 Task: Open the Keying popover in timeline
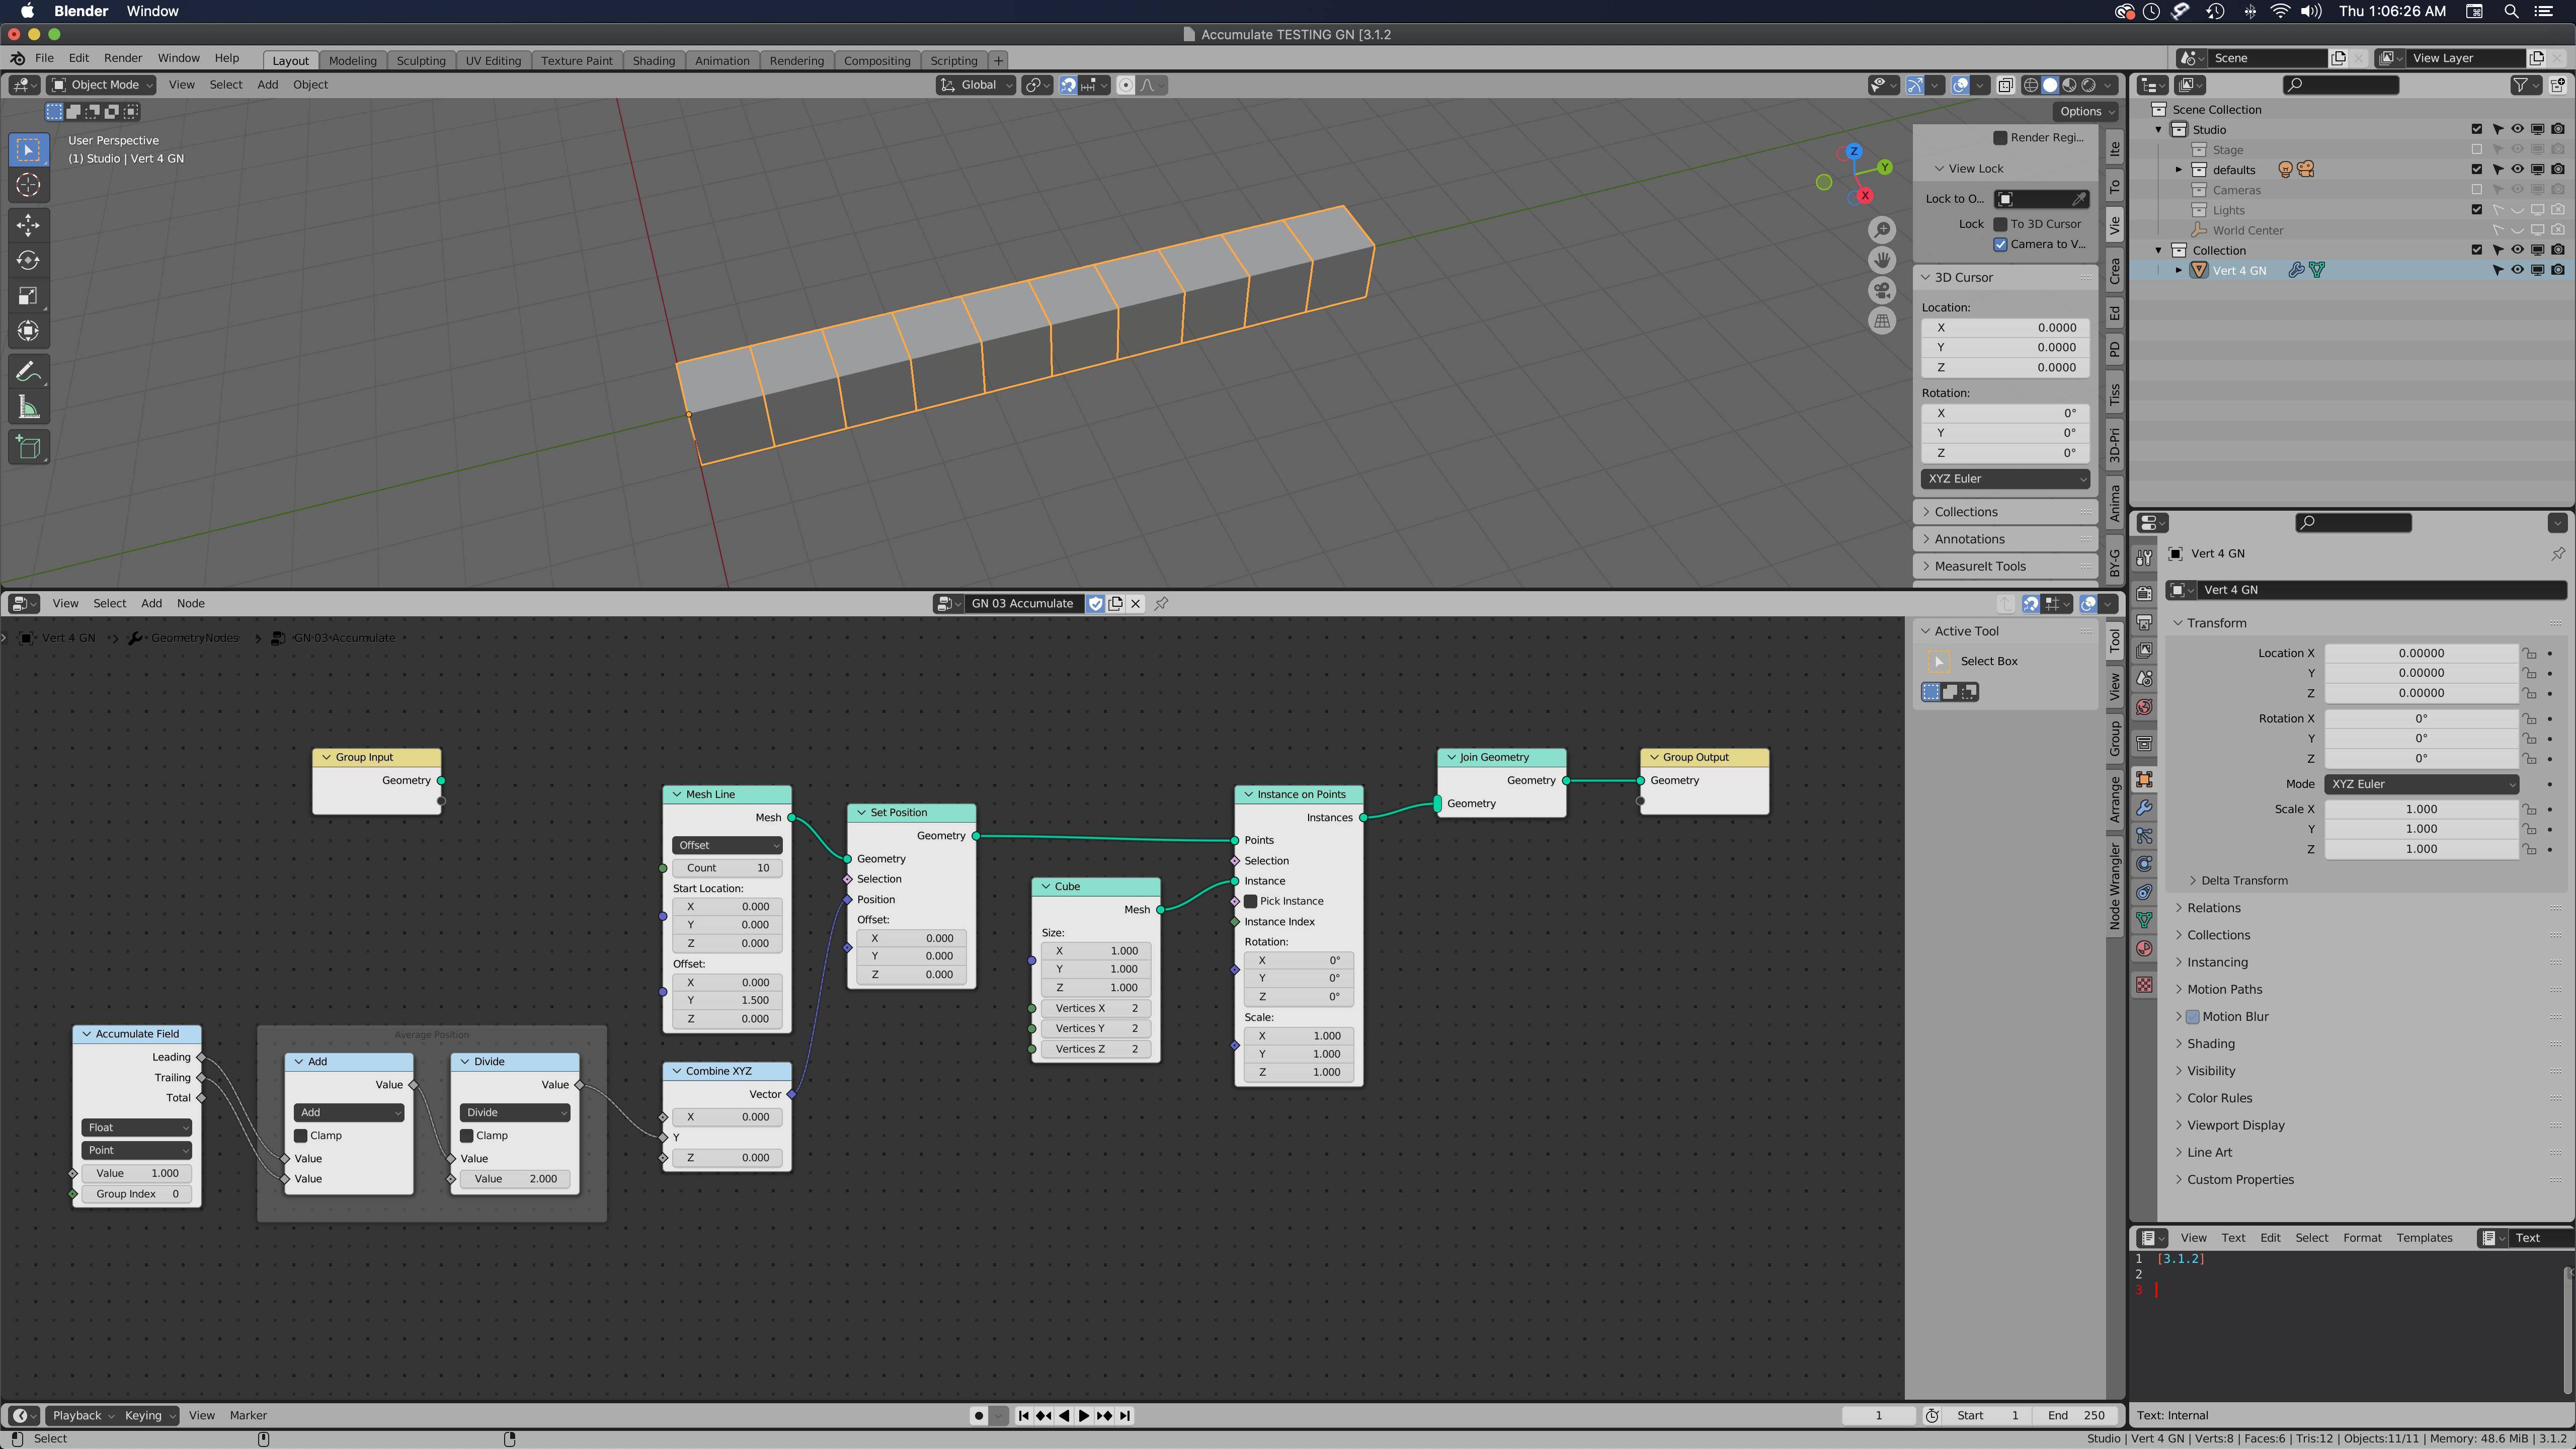click(149, 1415)
